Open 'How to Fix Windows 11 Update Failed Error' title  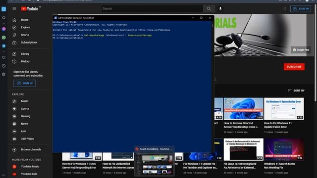278,125
